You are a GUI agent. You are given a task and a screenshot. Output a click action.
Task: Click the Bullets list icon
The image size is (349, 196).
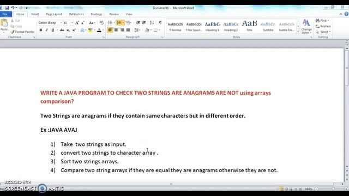[x=110, y=23]
